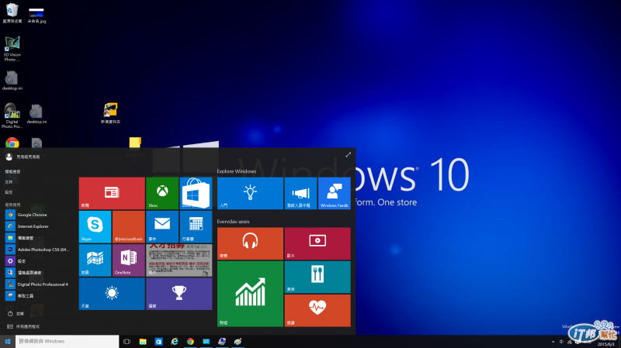This screenshot has height=348, width=621.
Task: Open the red News tile
Action: click(x=112, y=194)
